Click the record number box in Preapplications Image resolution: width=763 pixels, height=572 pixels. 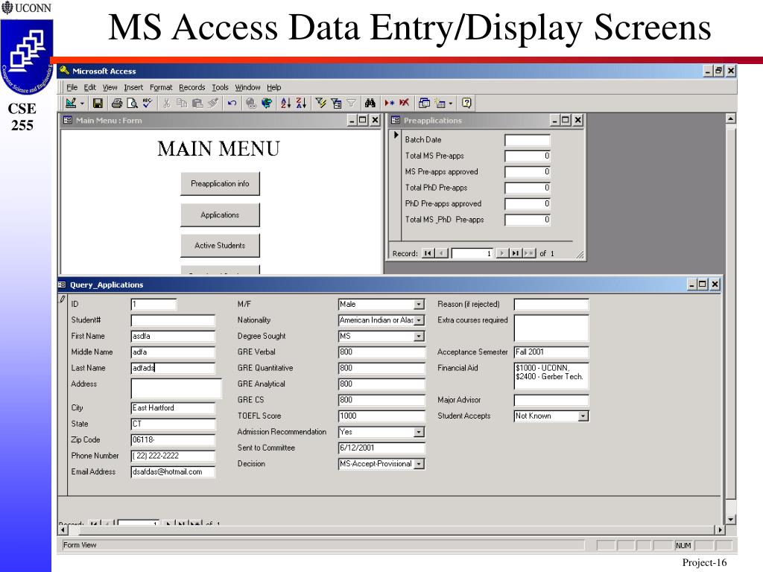pyautogui.click(x=472, y=253)
